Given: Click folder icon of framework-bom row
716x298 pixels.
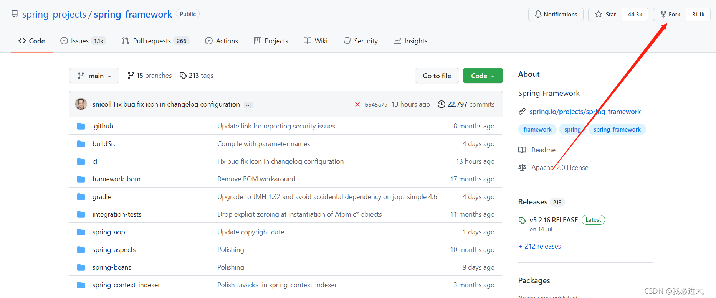Looking at the screenshot, I should point(81,179).
